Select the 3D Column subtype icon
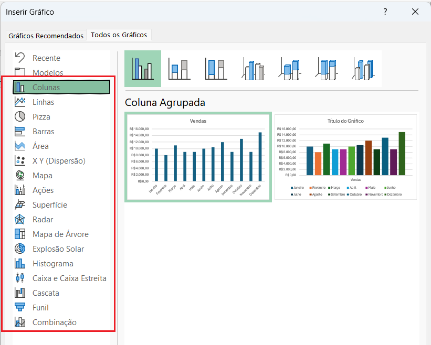Viewport: 431px width, 345px height. 363,69
